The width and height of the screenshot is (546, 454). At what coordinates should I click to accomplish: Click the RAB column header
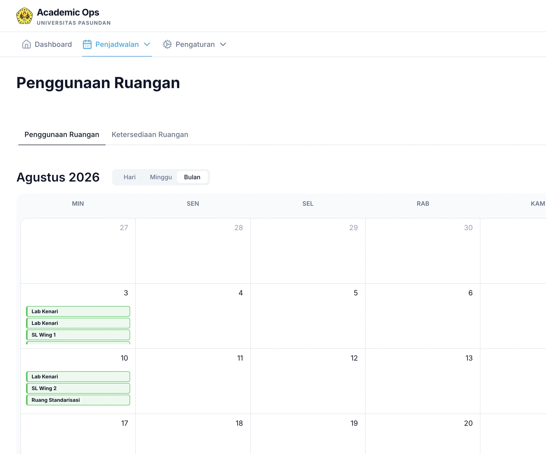point(423,204)
